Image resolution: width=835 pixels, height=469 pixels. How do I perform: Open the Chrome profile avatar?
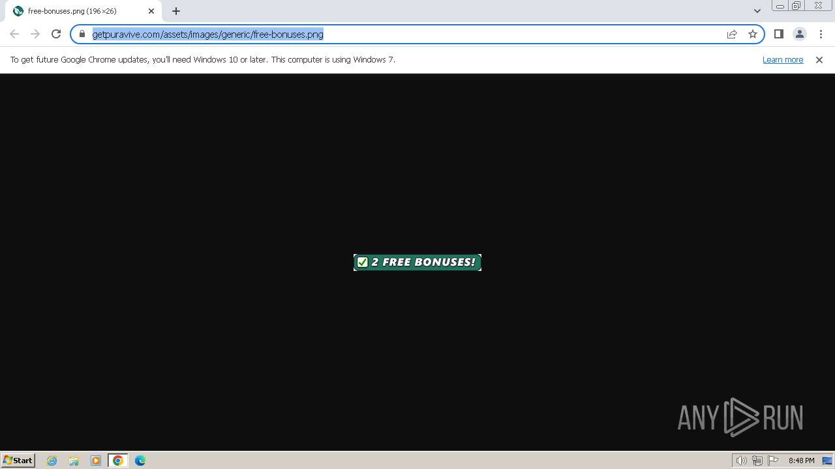click(x=800, y=34)
